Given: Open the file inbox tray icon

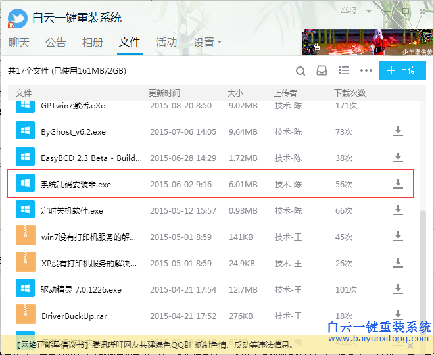Looking at the screenshot, I should pyautogui.click(x=322, y=71).
